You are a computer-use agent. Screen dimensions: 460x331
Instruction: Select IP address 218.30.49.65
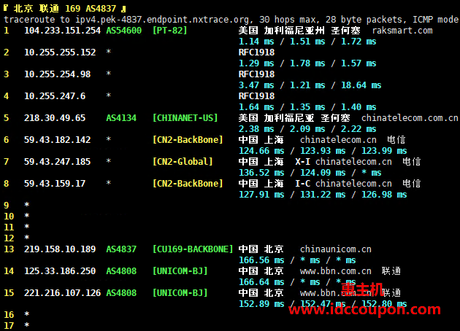point(55,118)
